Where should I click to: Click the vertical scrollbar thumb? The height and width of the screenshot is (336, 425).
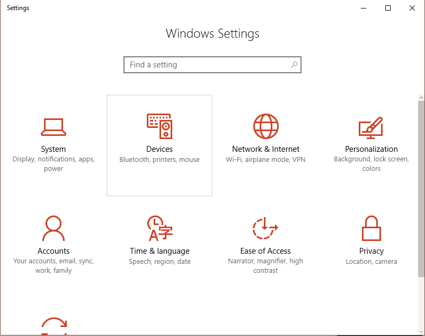(421, 189)
